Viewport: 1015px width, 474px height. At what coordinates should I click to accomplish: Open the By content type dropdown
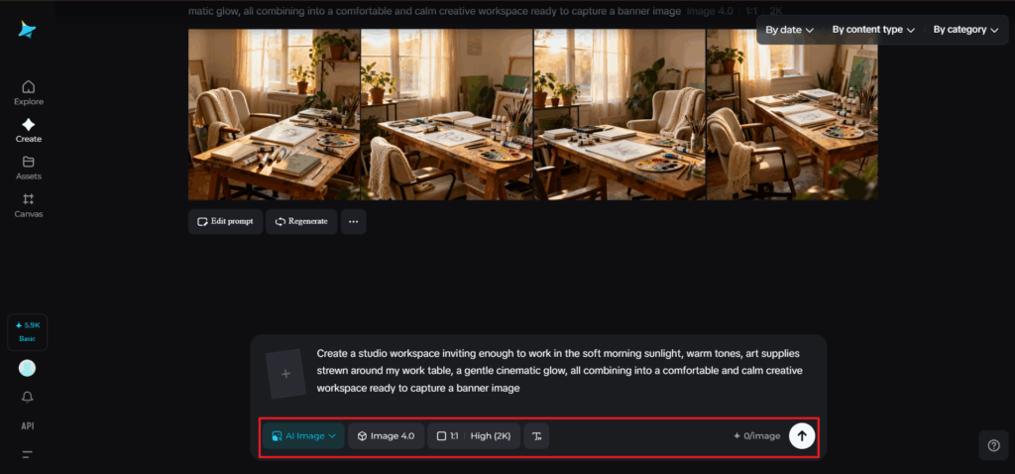(x=872, y=30)
